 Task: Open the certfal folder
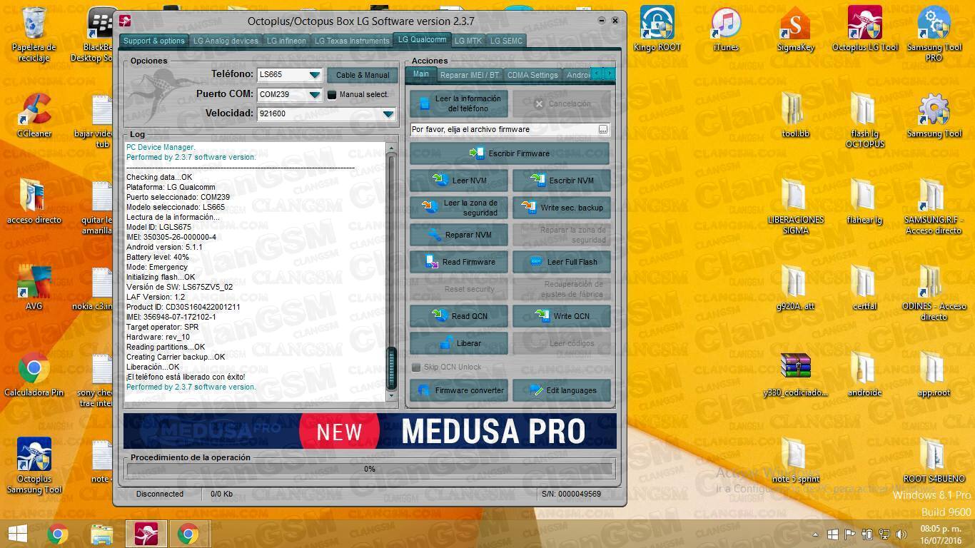click(864, 288)
